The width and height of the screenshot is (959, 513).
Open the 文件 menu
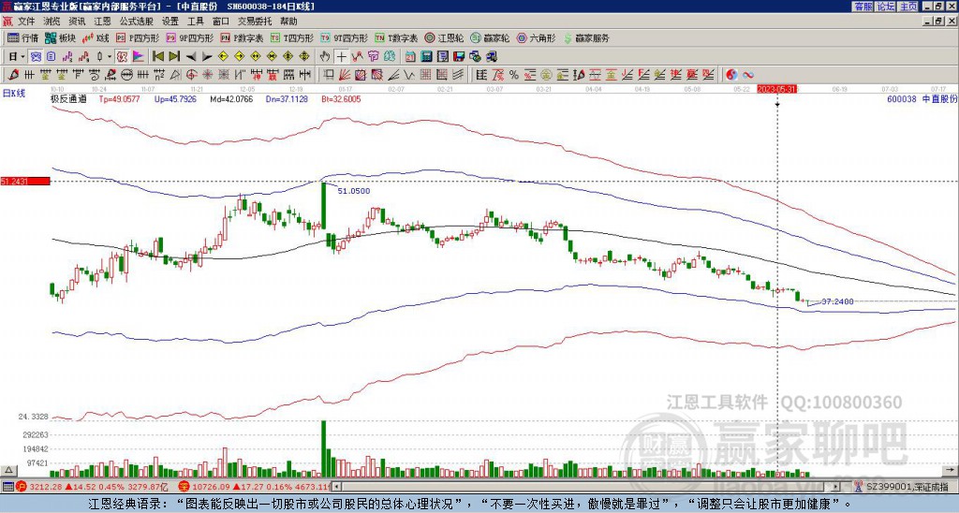[26, 22]
